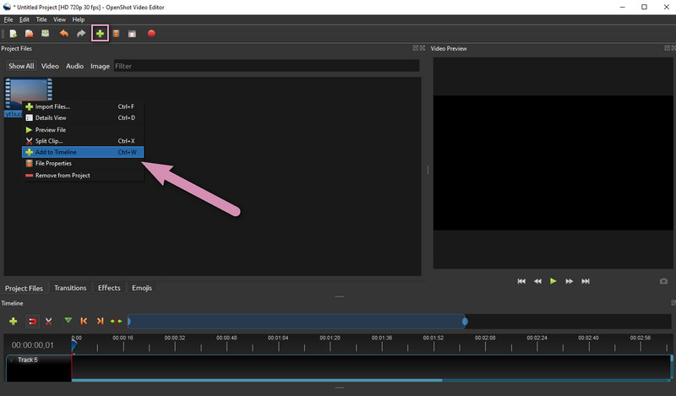Toggle Show All filter in Project Files
The image size is (676, 396).
(x=21, y=66)
